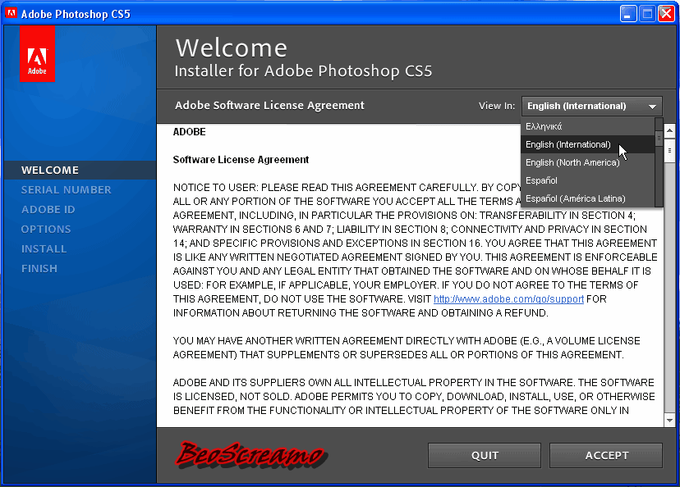The height and width of the screenshot is (487, 680).
Task: Click the Adobe icon in the title bar
Action: [11, 13]
